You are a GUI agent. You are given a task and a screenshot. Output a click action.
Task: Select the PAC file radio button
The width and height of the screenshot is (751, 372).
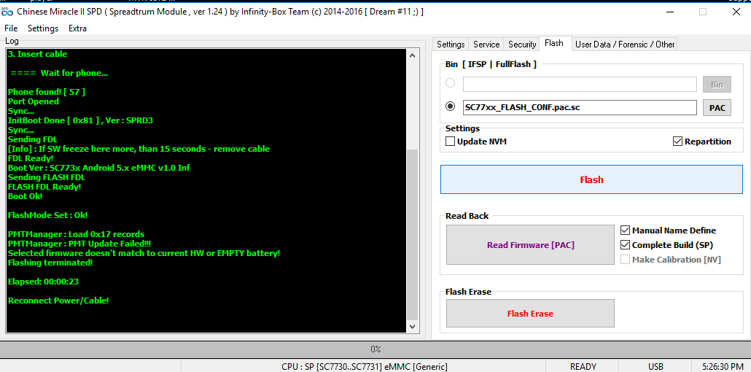tap(450, 106)
